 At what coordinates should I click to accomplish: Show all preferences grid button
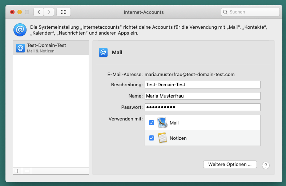click(64, 12)
